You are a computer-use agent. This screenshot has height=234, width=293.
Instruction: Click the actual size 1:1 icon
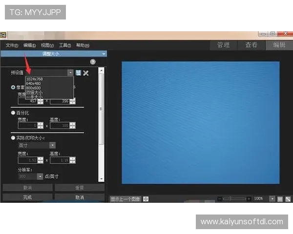[x=280, y=199]
